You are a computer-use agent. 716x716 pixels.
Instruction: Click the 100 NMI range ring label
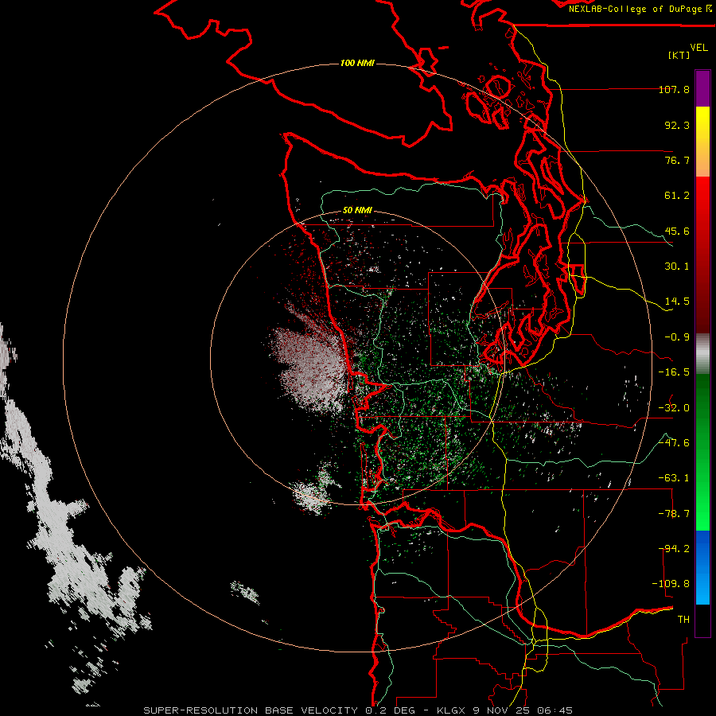[x=357, y=63]
